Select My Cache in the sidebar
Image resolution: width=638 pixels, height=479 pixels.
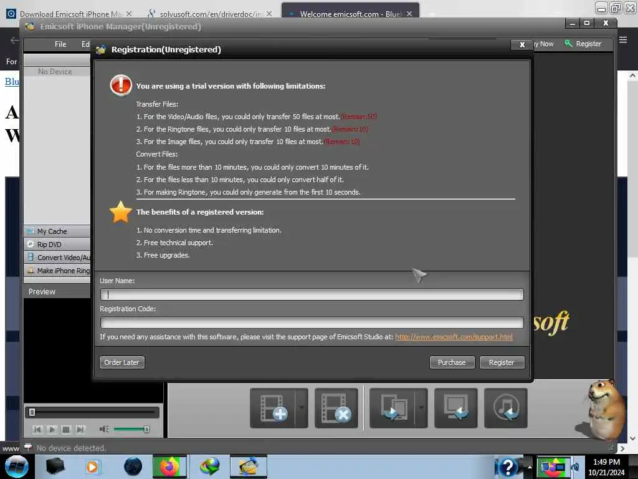tap(57, 231)
